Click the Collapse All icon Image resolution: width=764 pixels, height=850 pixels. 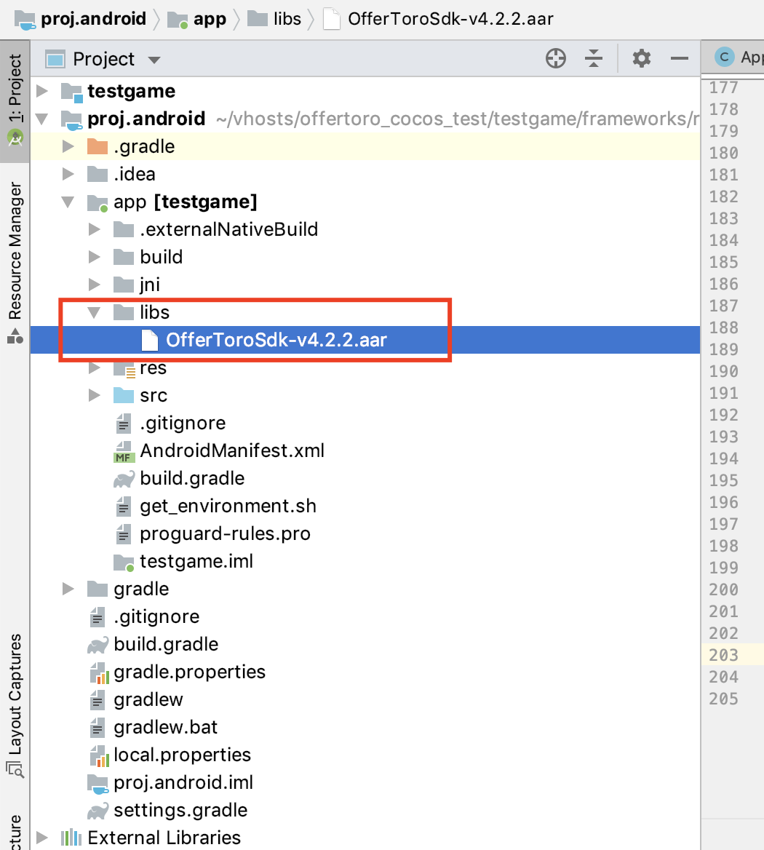(x=594, y=59)
